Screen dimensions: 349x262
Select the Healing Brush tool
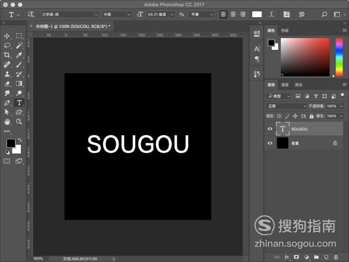(x=7, y=64)
